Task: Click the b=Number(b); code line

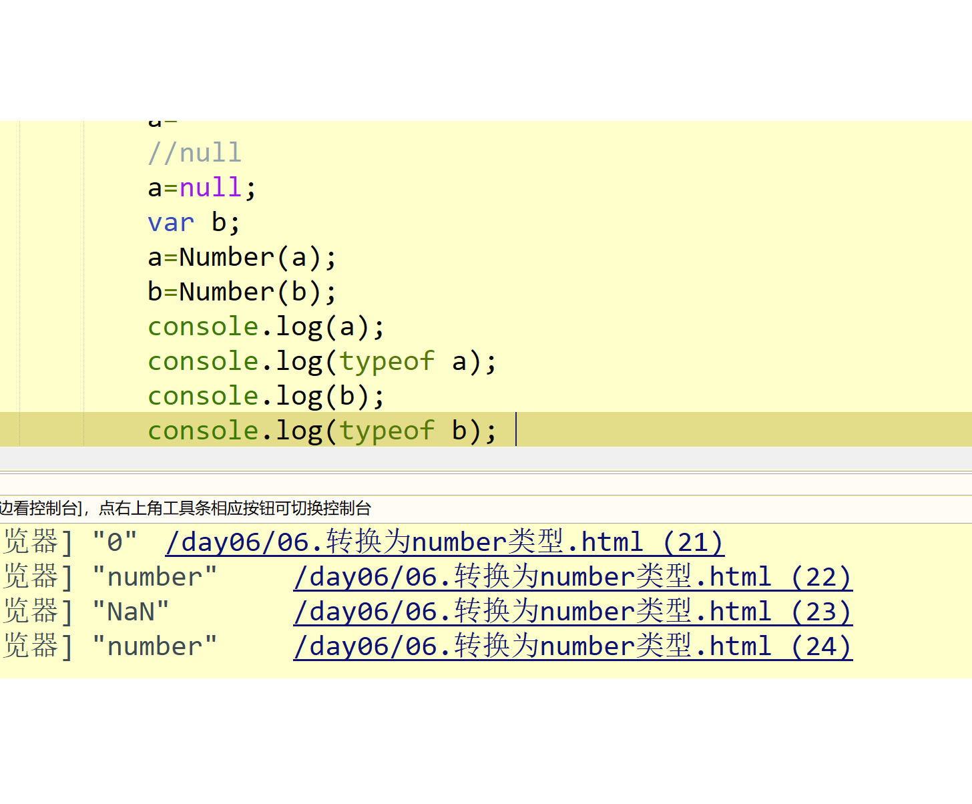Action: click(x=242, y=292)
